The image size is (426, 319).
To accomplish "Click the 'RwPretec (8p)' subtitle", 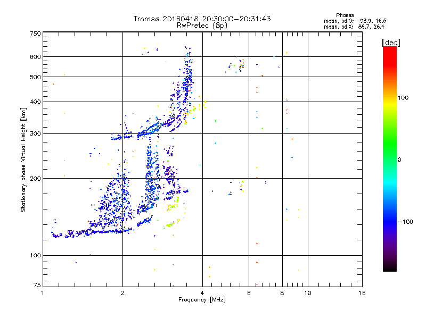I will [202, 26].
